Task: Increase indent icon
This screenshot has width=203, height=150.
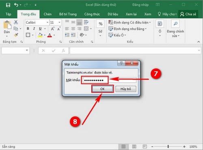Action: 73,35
